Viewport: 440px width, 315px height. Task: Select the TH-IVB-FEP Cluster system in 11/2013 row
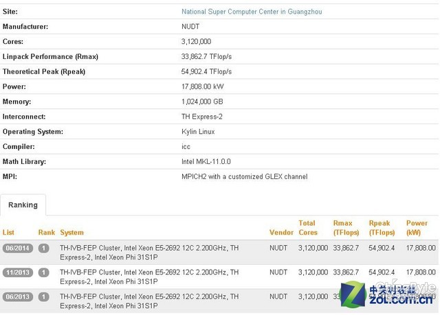[149, 277]
